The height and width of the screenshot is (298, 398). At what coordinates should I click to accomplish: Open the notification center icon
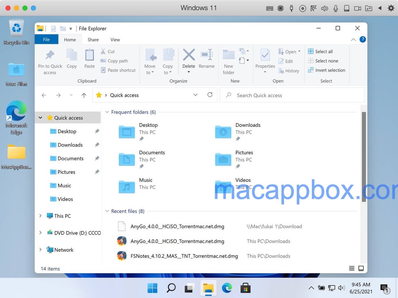(x=385, y=289)
